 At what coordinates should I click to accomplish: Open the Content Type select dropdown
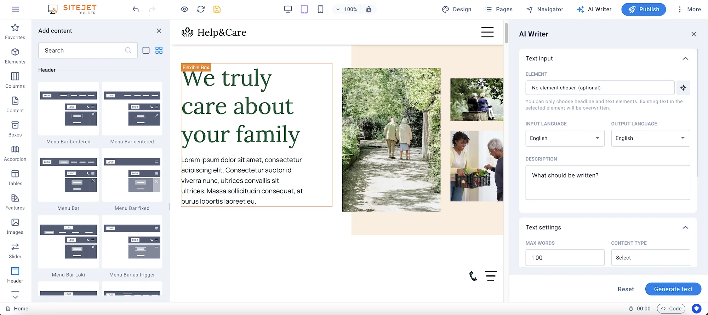click(x=651, y=258)
